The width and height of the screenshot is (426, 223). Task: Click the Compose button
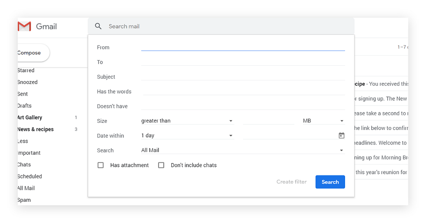click(33, 53)
